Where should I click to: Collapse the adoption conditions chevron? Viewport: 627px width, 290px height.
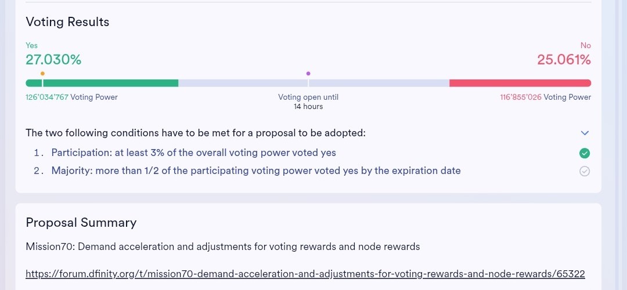(585, 133)
